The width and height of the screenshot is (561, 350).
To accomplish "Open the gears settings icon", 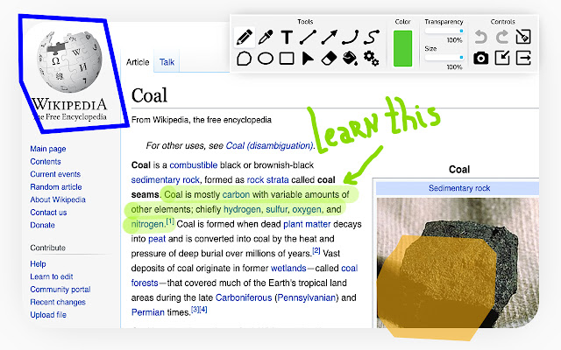I will click(x=372, y=59).
